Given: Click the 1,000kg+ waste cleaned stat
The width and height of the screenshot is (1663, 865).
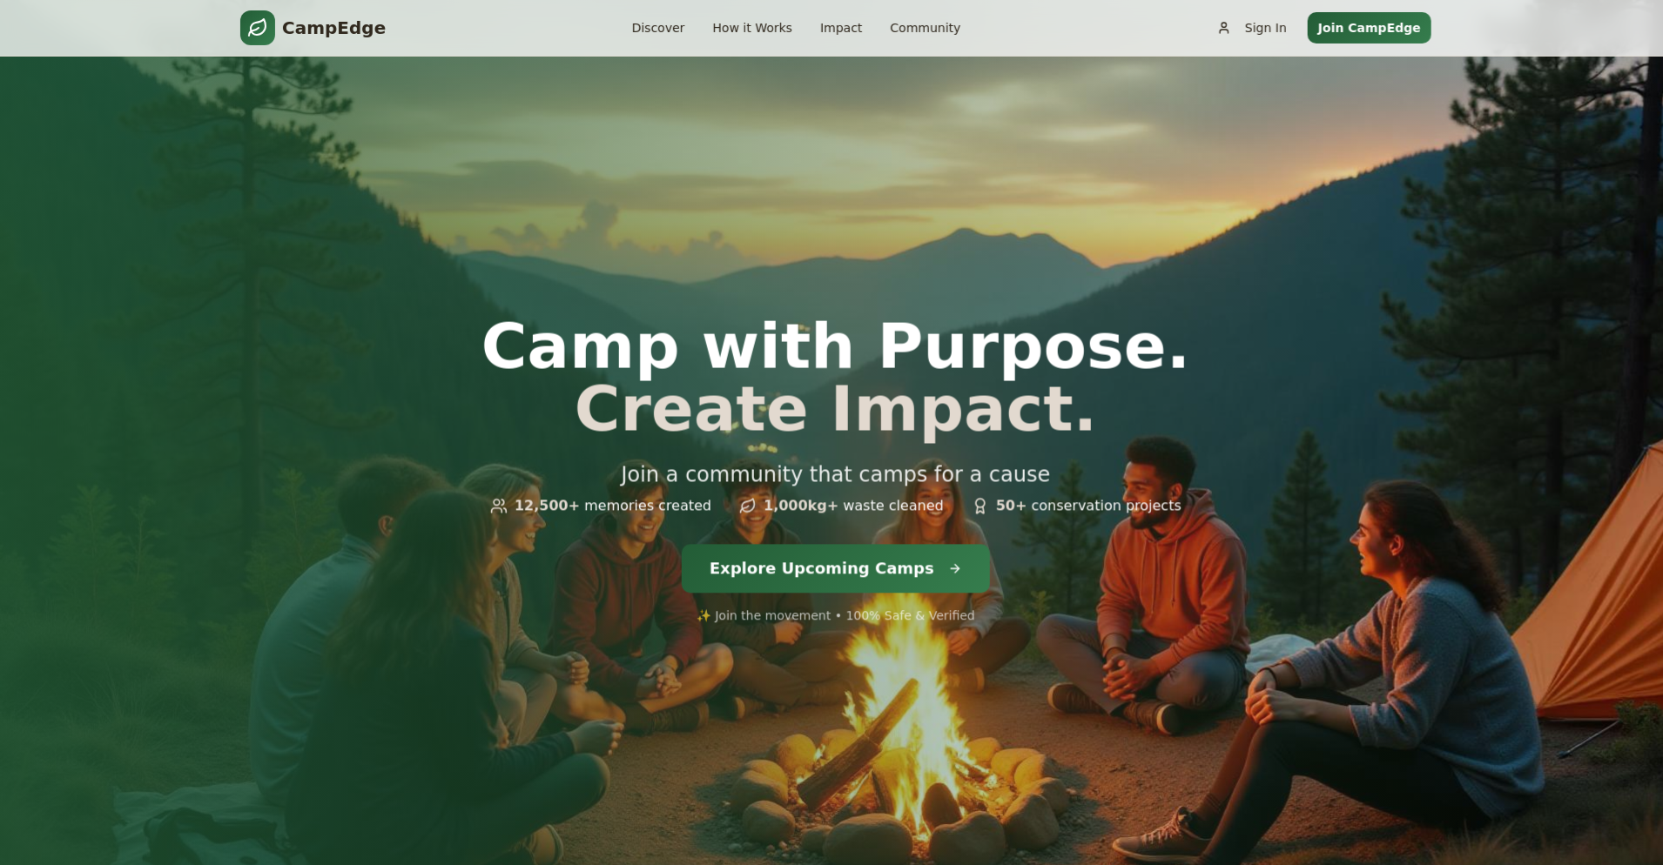Looking at the screenshot, I should (x=841, y=506).
